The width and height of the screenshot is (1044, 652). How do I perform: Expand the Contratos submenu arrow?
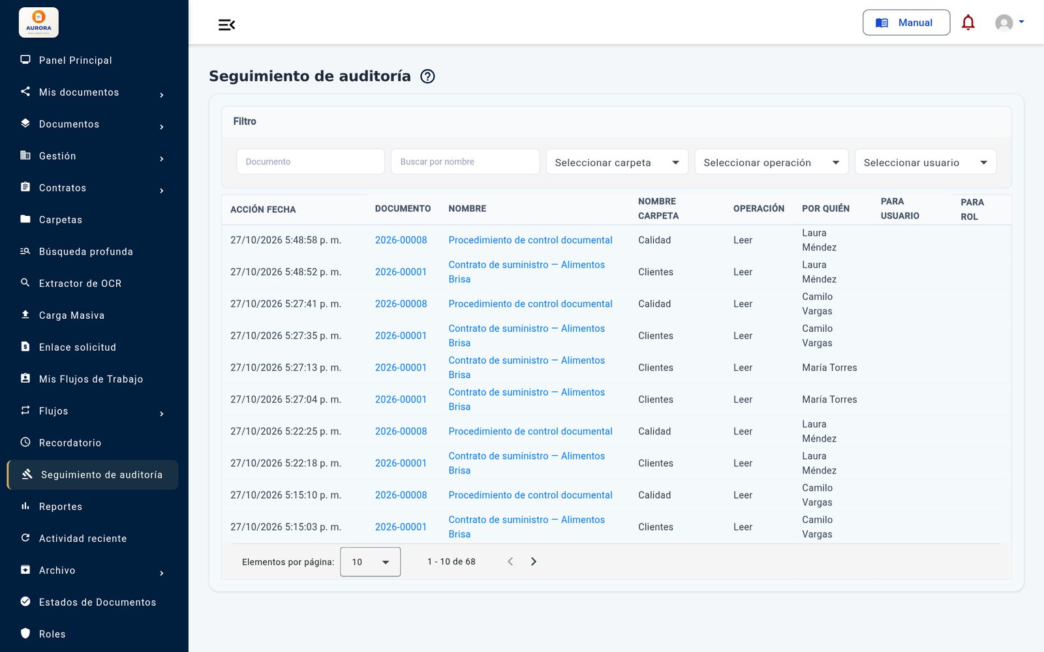tap(162, 190)
